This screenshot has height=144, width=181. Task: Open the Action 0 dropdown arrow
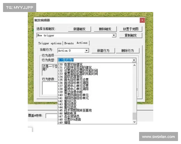[x=87, y=50]
